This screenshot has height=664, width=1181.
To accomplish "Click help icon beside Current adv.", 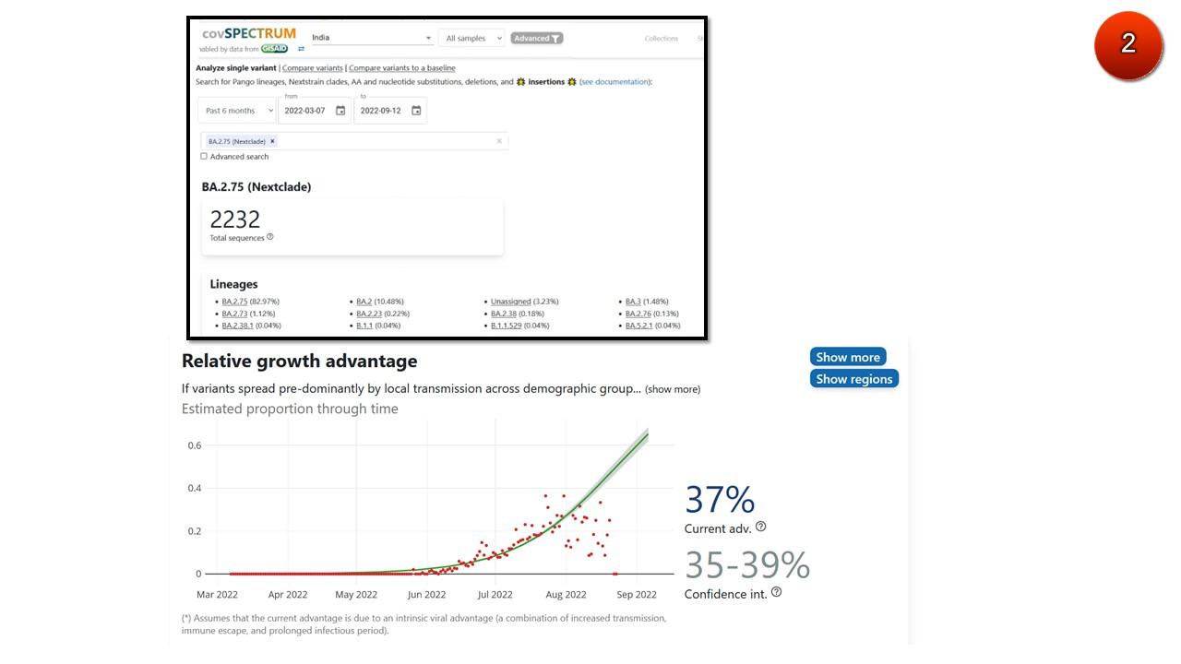I will click(761, 527).
